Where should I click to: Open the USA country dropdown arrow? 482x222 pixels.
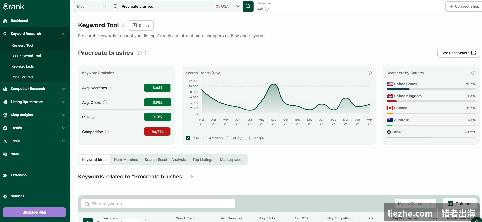pos(238,6)
